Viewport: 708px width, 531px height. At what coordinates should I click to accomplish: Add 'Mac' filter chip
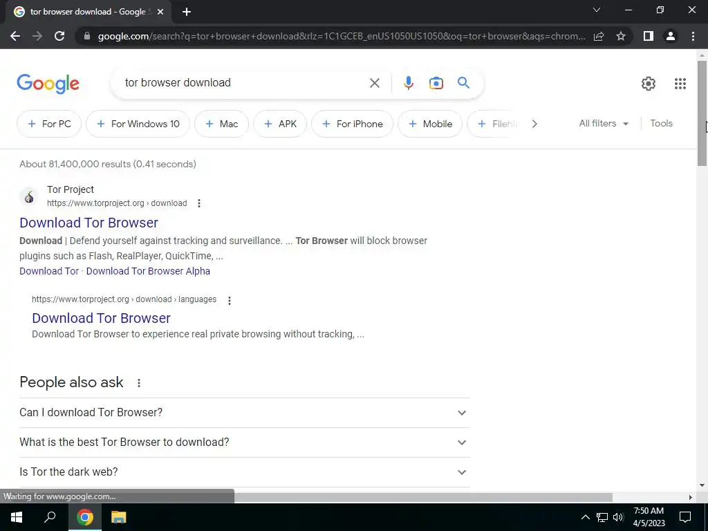click(x=221, y=124)
